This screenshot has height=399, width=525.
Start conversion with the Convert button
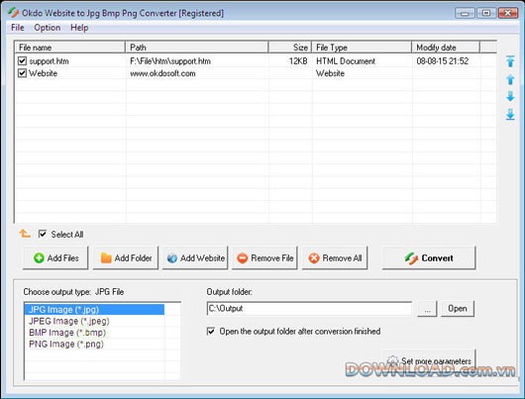[429, 257]
